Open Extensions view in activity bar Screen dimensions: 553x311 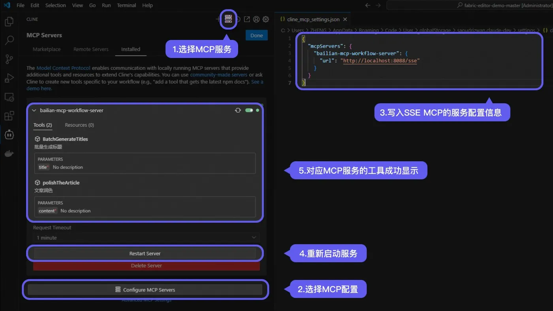9,116
